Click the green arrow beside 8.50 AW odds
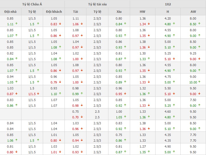The width and height of the screenshot is (206, 155). click(x=198, y=24)
